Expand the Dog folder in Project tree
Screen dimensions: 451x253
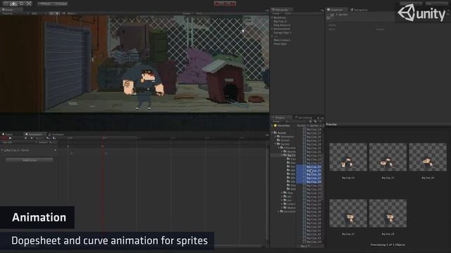tap(282, 193)
